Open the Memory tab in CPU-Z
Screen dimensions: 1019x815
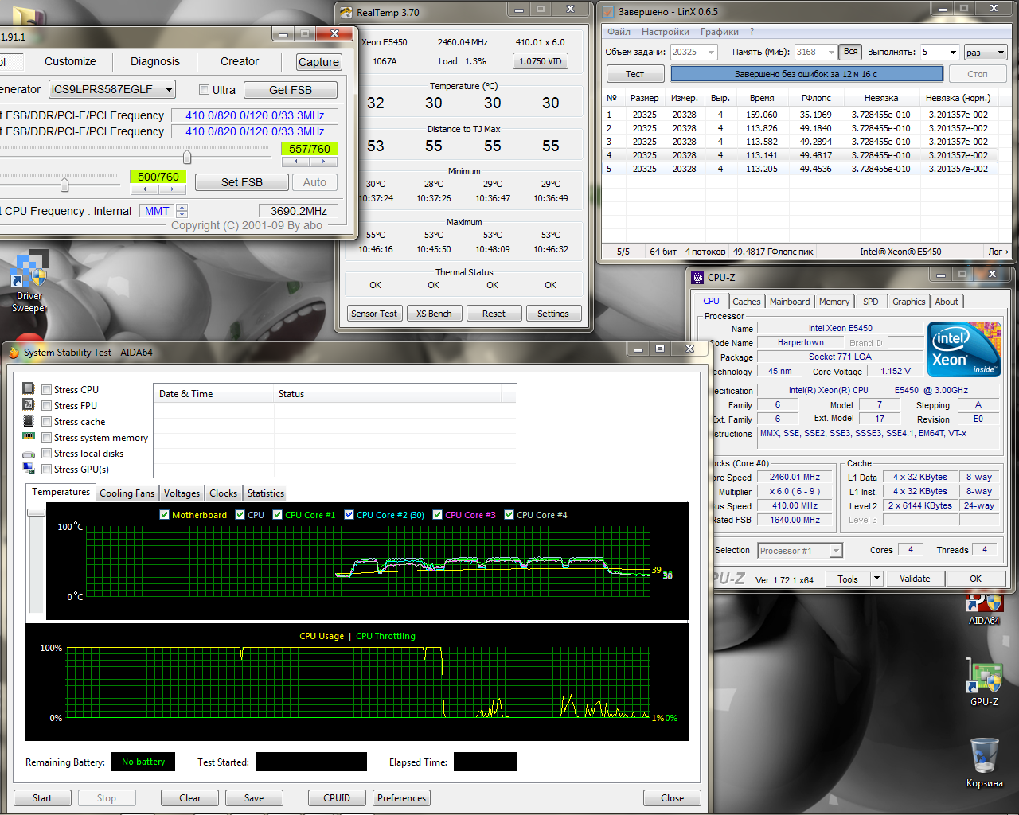pyautogui.click(x=834, y=302)
